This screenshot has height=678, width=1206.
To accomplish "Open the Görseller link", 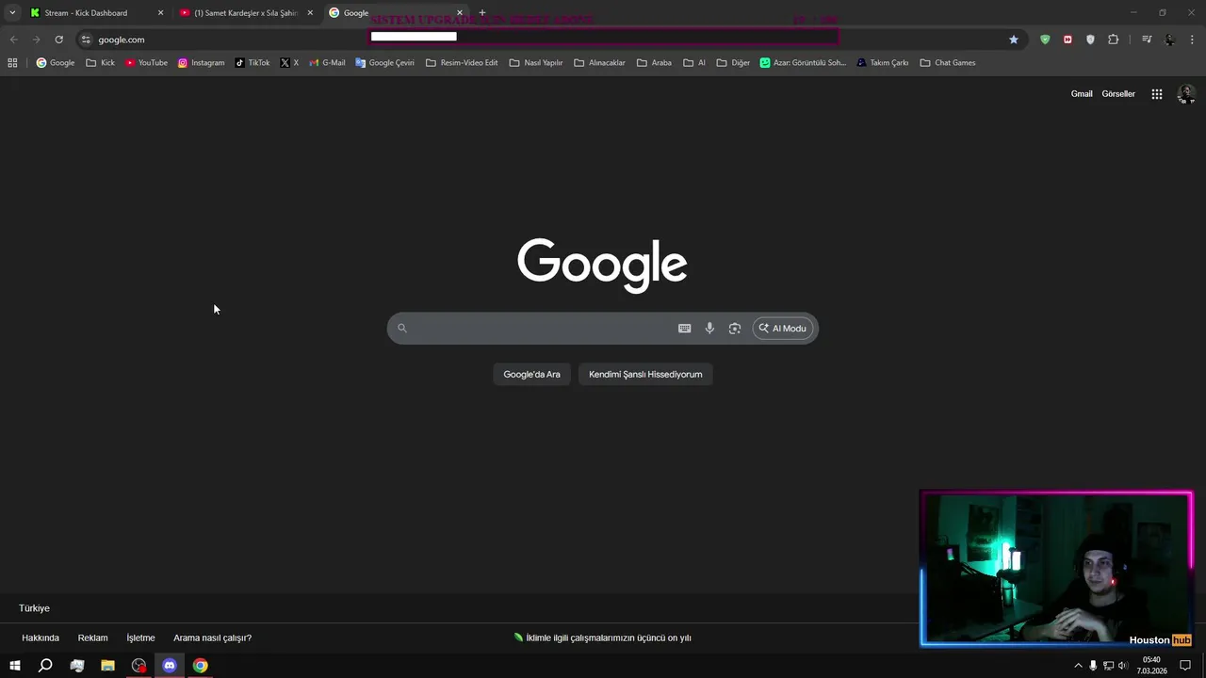I will tap(1118, 94).
